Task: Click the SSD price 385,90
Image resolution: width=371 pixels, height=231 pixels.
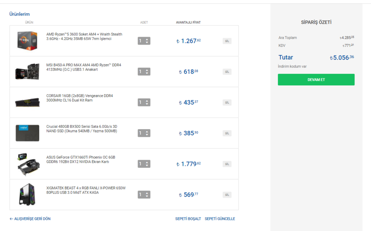Action: pos(188,133)
